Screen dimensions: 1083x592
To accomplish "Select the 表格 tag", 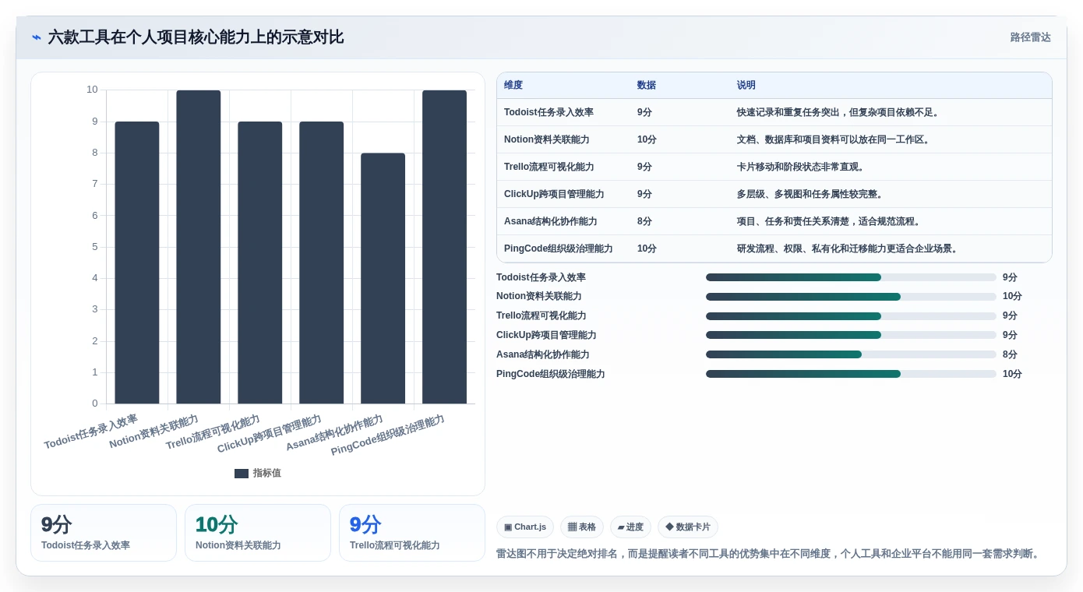I will point(582,527).
